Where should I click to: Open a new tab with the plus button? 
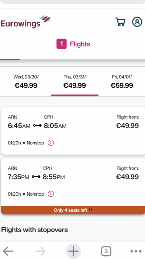[73, 251]
